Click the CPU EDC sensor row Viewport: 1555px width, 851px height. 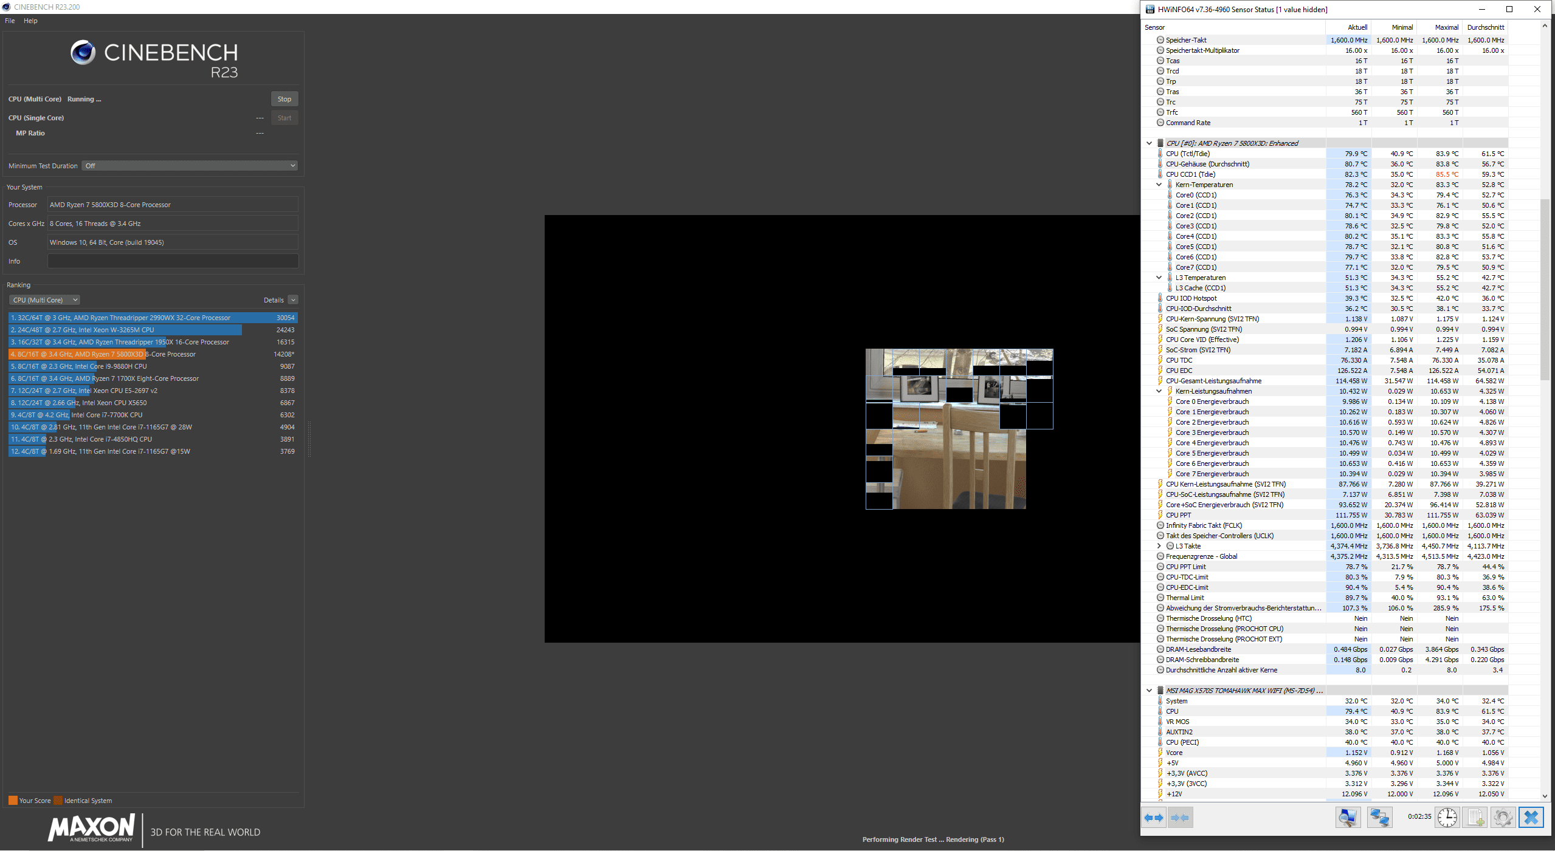(x=1325, y=371)
